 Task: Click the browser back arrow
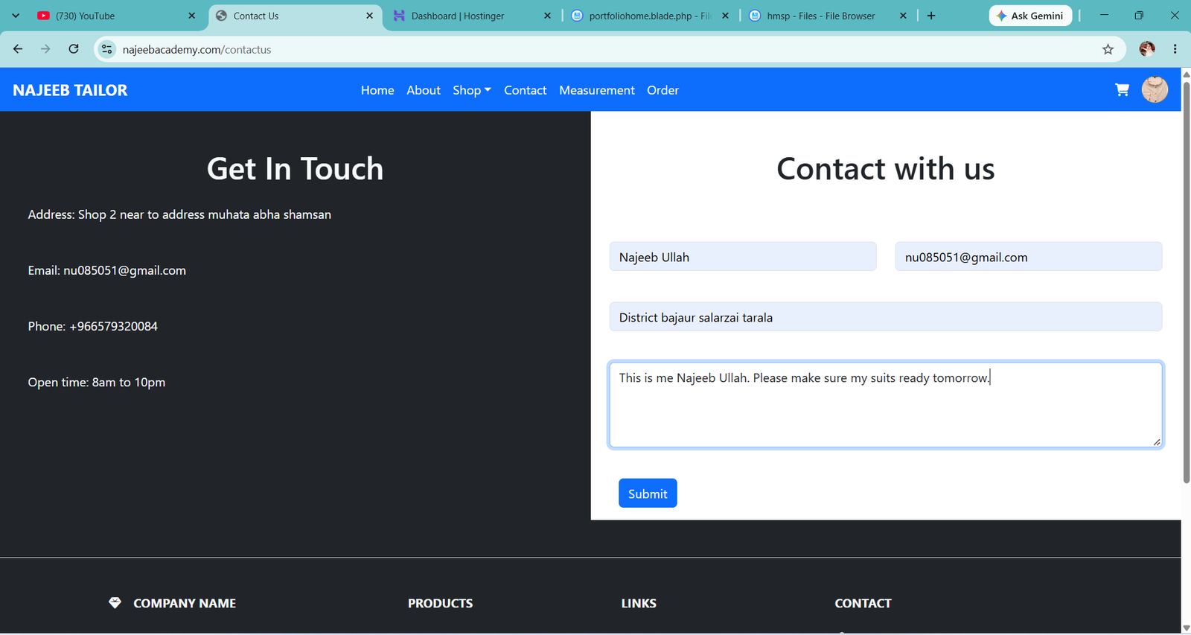[x=18, y=49]
